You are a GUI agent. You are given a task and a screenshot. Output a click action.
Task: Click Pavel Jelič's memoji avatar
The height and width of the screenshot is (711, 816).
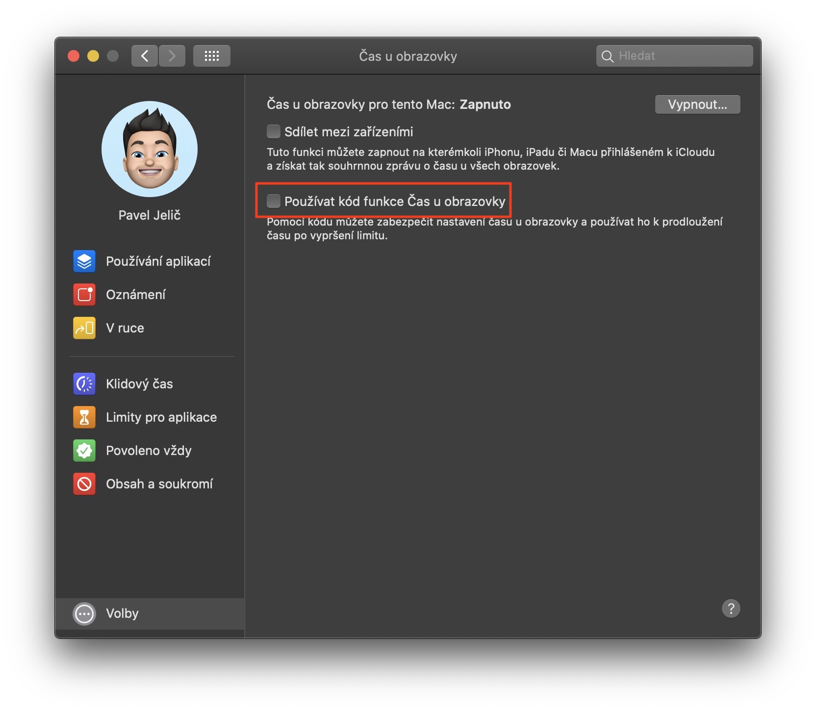(150, 149)
